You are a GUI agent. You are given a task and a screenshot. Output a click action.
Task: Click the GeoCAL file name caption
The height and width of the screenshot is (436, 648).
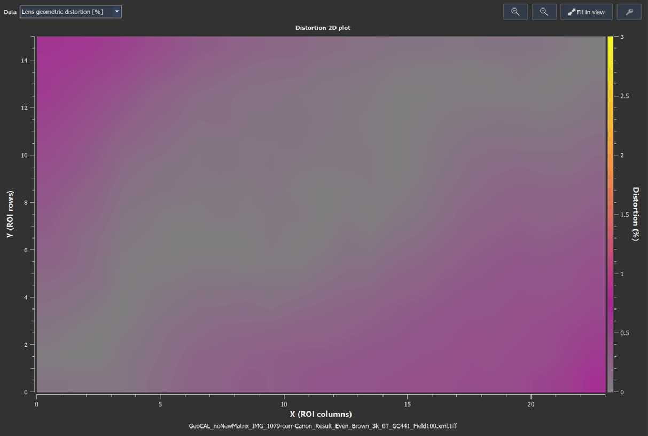(323, 426)
